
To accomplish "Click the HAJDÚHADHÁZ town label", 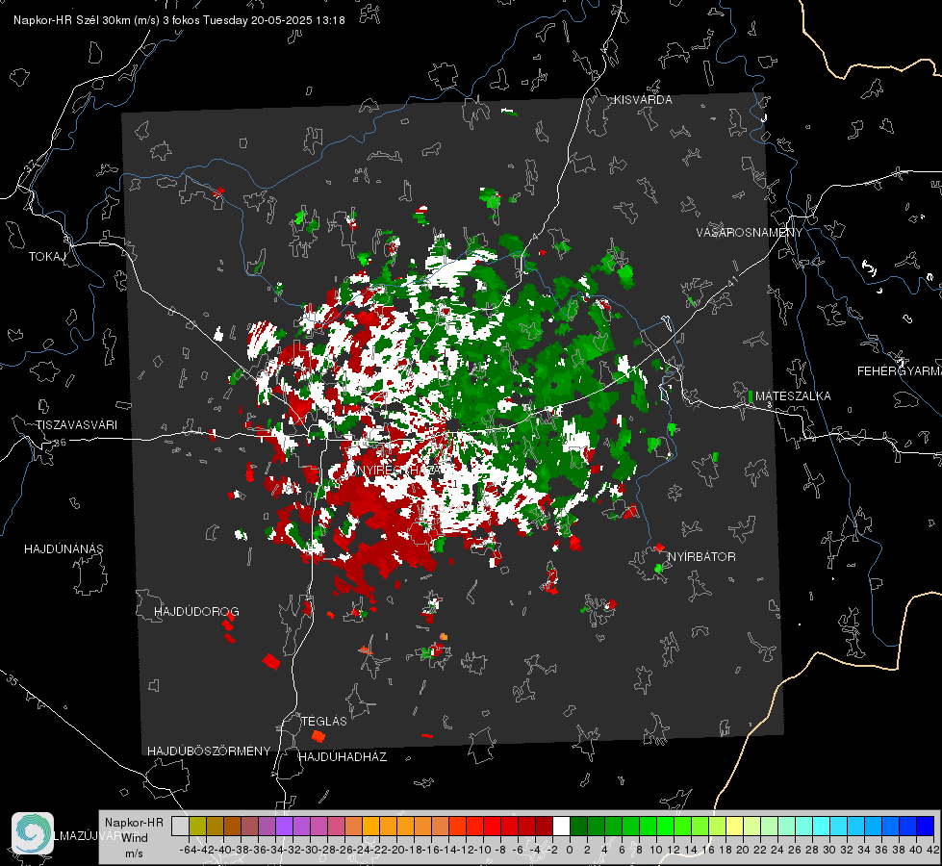I will [343, 757].
